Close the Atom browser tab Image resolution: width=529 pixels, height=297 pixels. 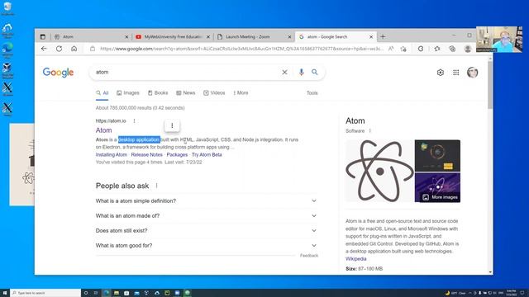pos(126,36)
